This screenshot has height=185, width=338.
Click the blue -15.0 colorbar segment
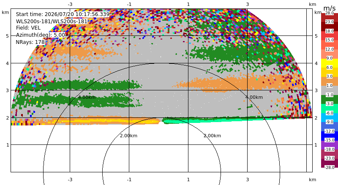[x=330, y=136]
